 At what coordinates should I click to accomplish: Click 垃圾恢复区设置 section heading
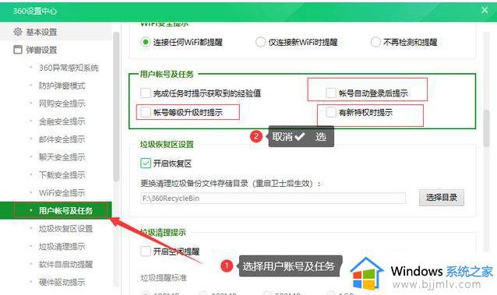pyautogui.click(x=167, y=145)
